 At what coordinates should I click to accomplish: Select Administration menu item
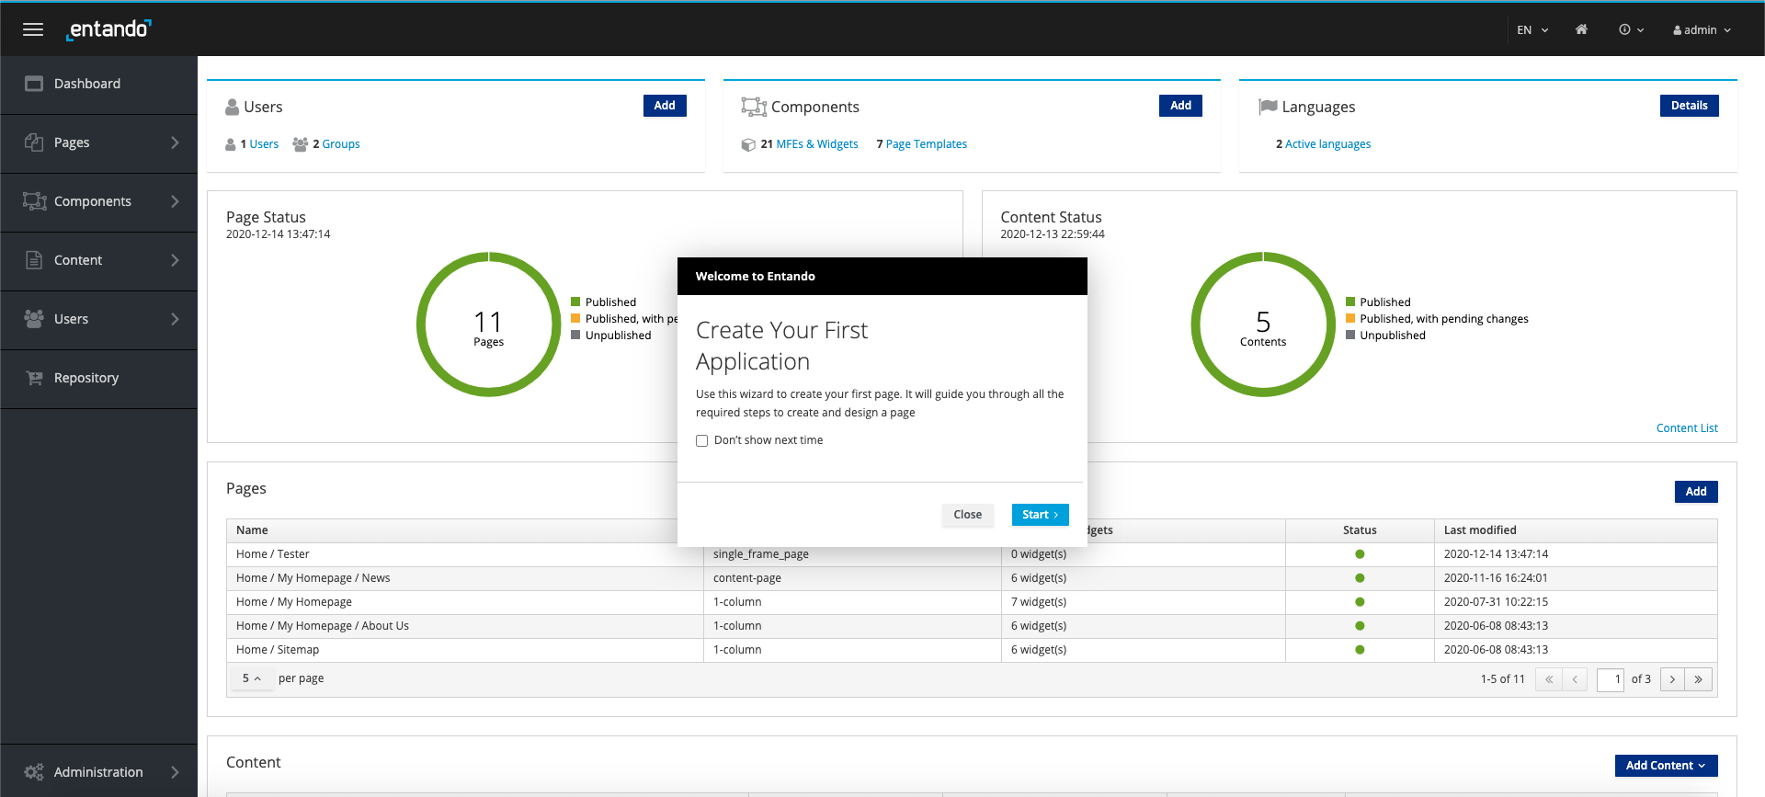click(x=98, y=772)
